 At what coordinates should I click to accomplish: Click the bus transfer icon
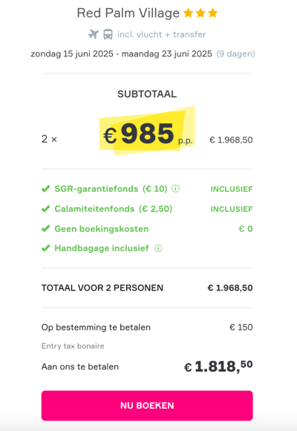[108, 35]
